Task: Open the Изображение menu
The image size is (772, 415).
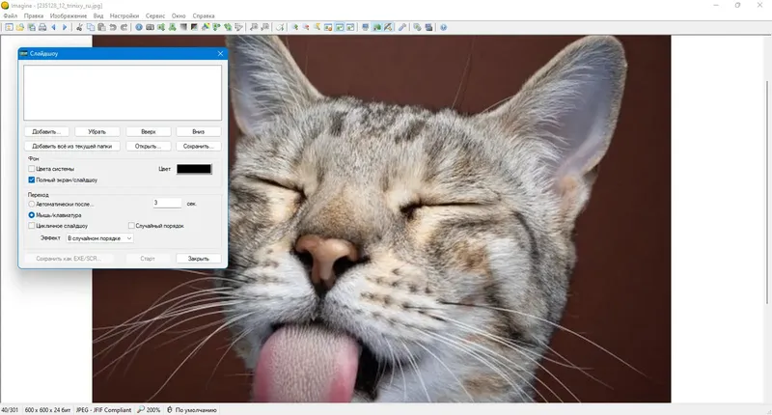Action: [68, 15]
